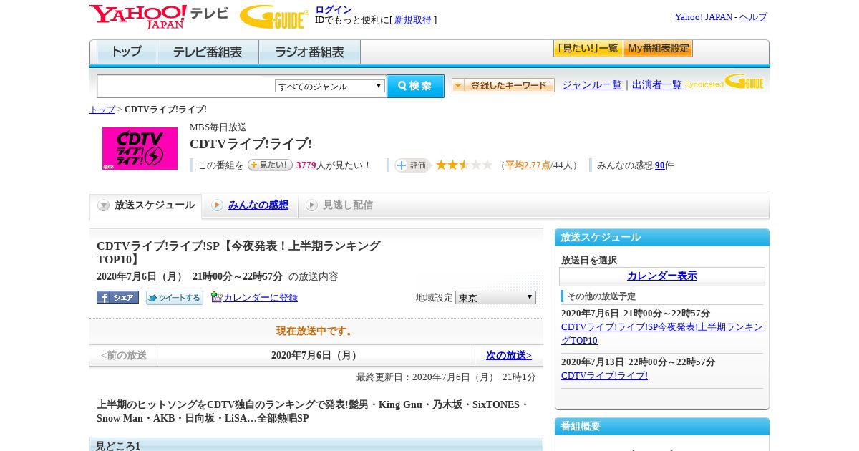Screen dimensions: 859x451
Task: Open July 13 CDTVライブ!ライブ! schedule link
Action: [x=604, y=376]
